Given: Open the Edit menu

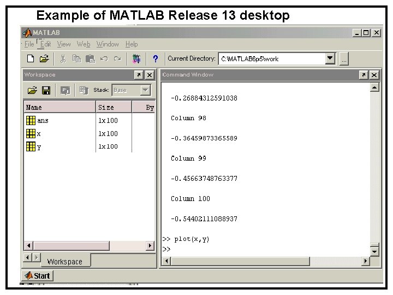Looking at the screenshot, I should click(46, 44).
